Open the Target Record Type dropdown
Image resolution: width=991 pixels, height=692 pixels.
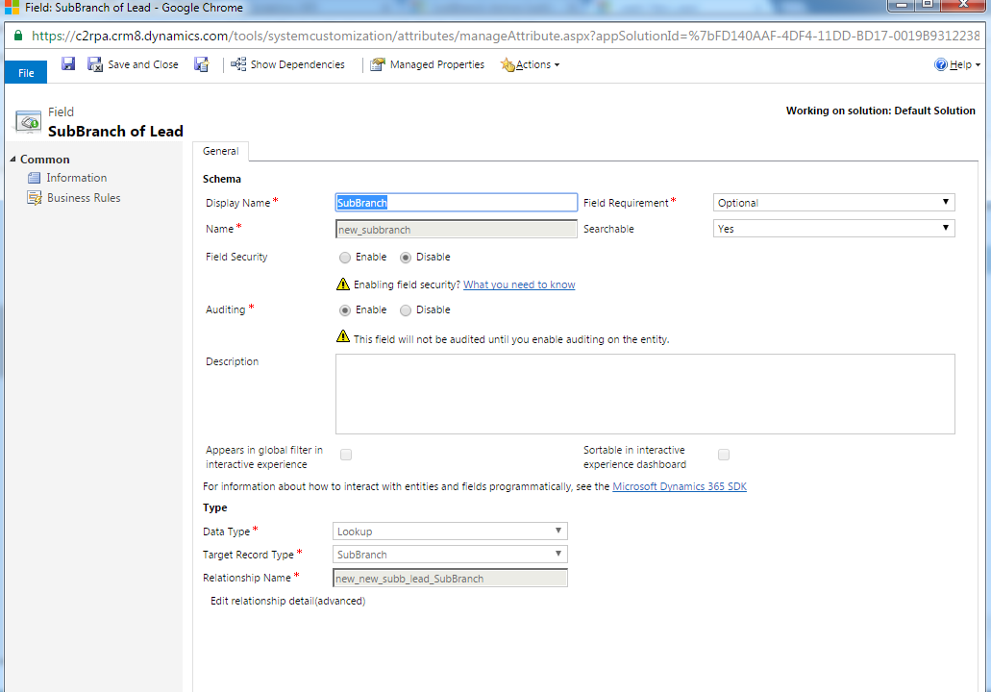pyautogui.click(x=450, y=555)
